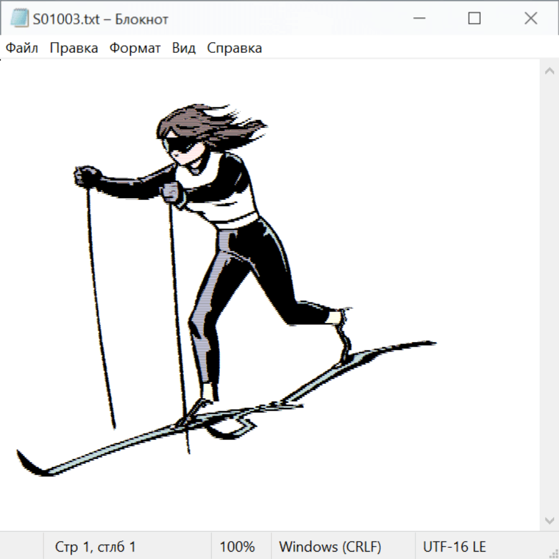
Task: Open the Справка menu
Action: coord(234,48)
